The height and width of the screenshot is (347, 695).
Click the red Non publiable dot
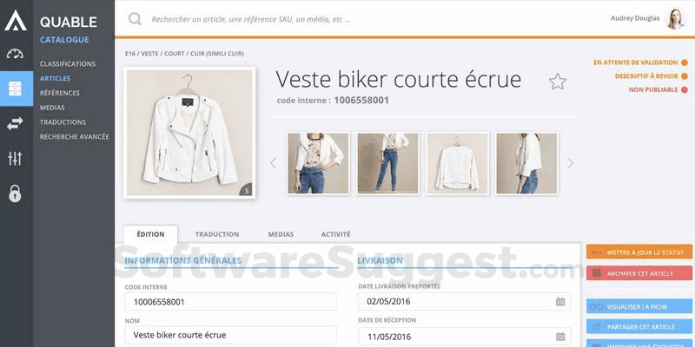685,90
